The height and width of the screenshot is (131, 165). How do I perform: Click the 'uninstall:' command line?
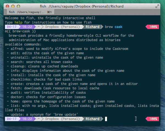pyautogui.click(x=55, y=58)
